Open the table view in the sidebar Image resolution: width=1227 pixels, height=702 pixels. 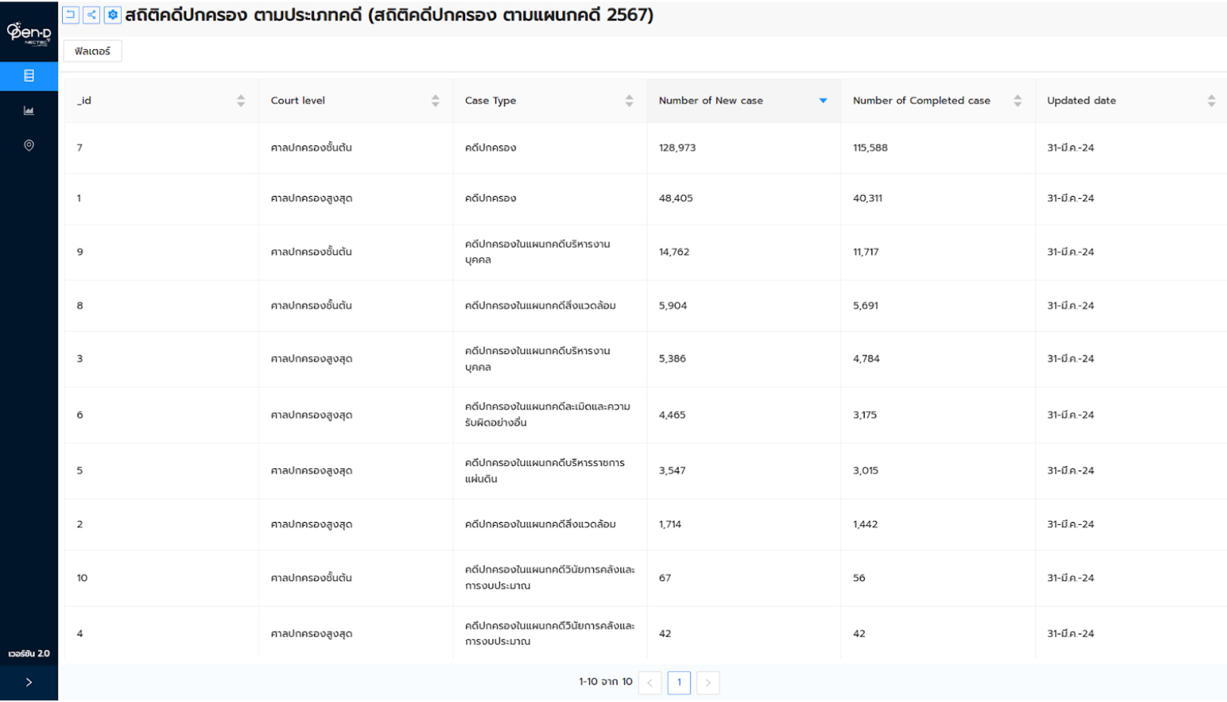(x=29, y=76)
